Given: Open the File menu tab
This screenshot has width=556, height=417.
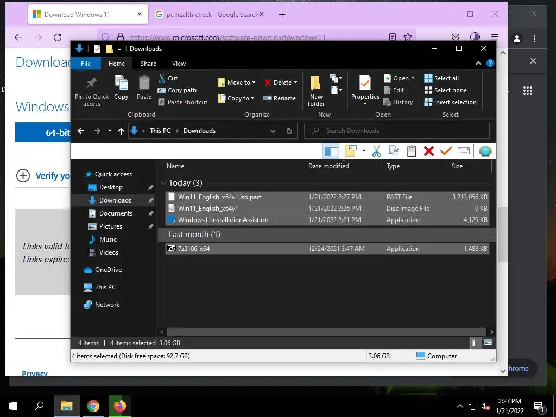Looking at the screenshot, I should pos(85,64).
